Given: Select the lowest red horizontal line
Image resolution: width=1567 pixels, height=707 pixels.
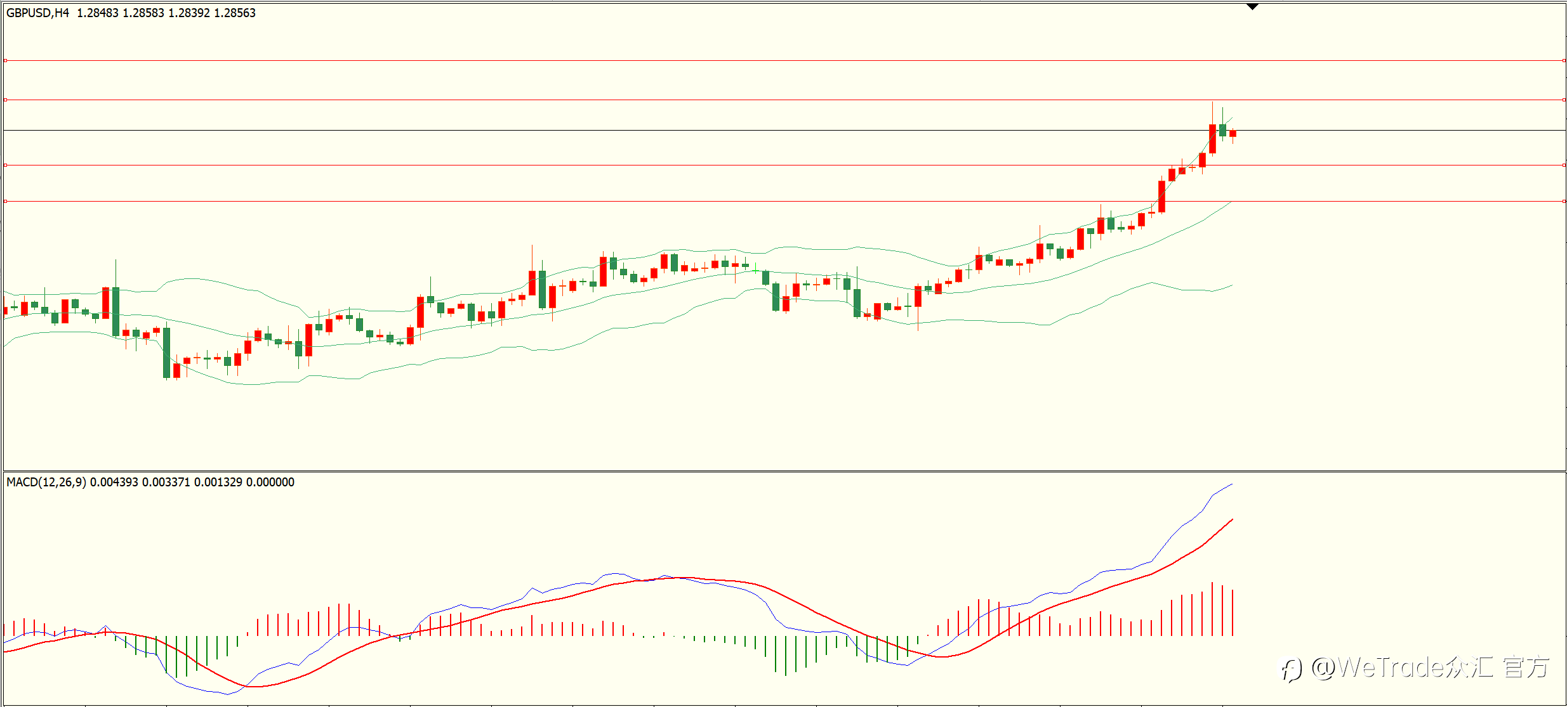Looking at the screenshot, I should (x=785, y=201).
